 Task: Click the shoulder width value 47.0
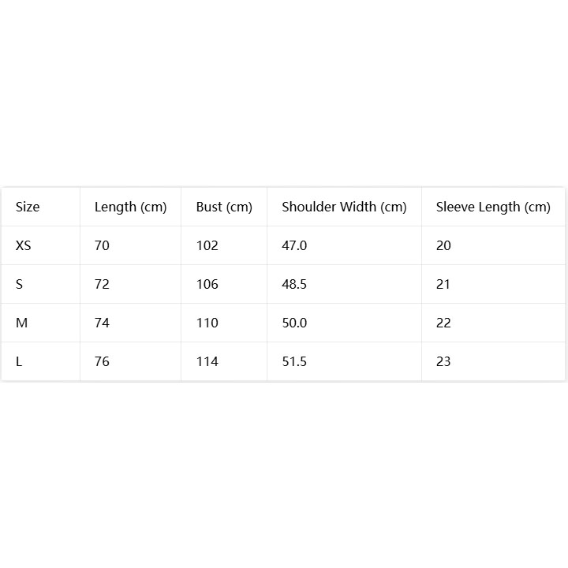[x=294, y=245]
